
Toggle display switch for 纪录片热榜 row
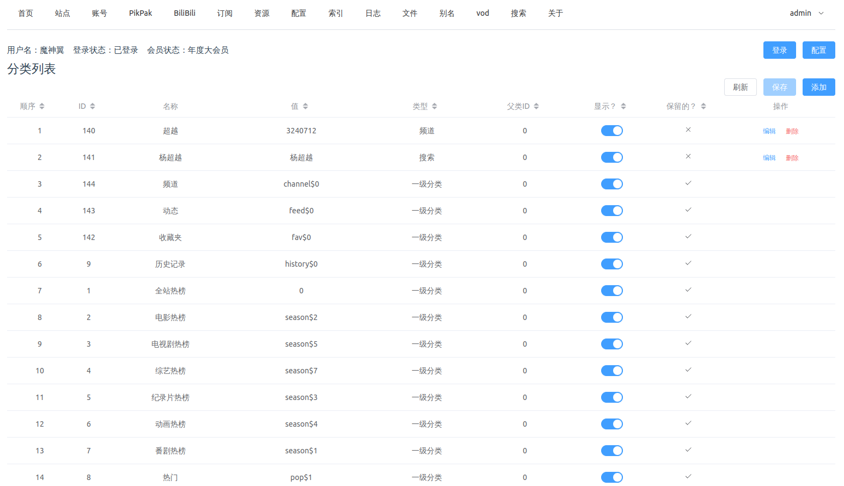click(612, 397)
